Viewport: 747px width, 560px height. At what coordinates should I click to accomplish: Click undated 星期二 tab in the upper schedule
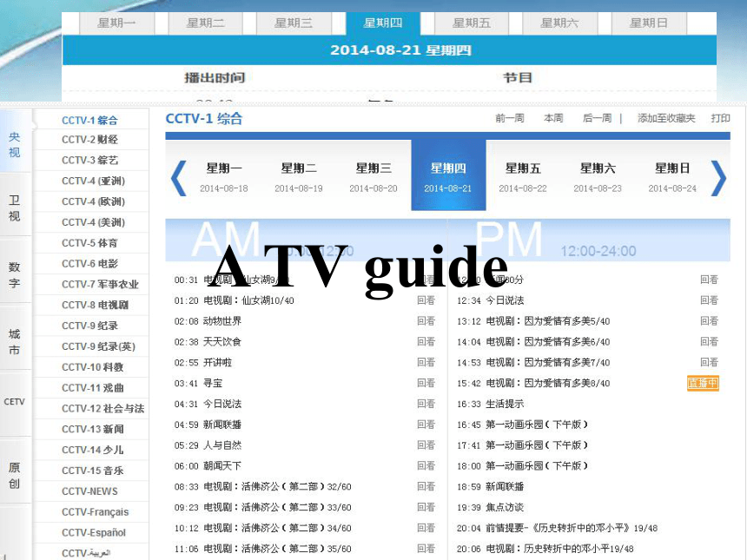tap(205, 23)
